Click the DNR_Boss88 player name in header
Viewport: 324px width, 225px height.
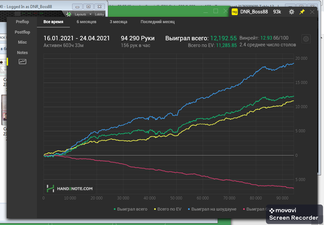pos(254,12)
